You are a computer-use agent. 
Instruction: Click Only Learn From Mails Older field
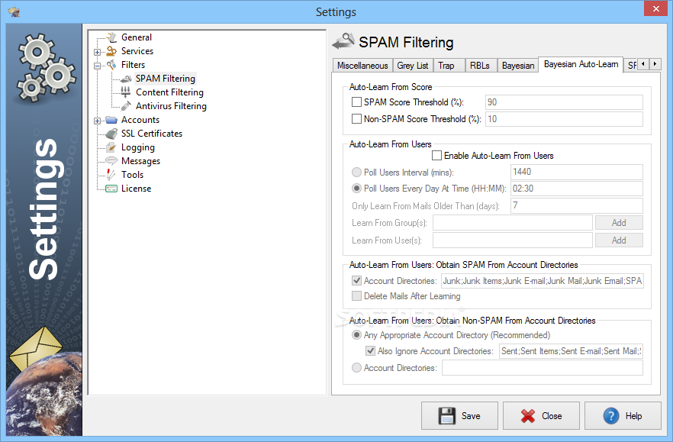click(x=576, y=206)
